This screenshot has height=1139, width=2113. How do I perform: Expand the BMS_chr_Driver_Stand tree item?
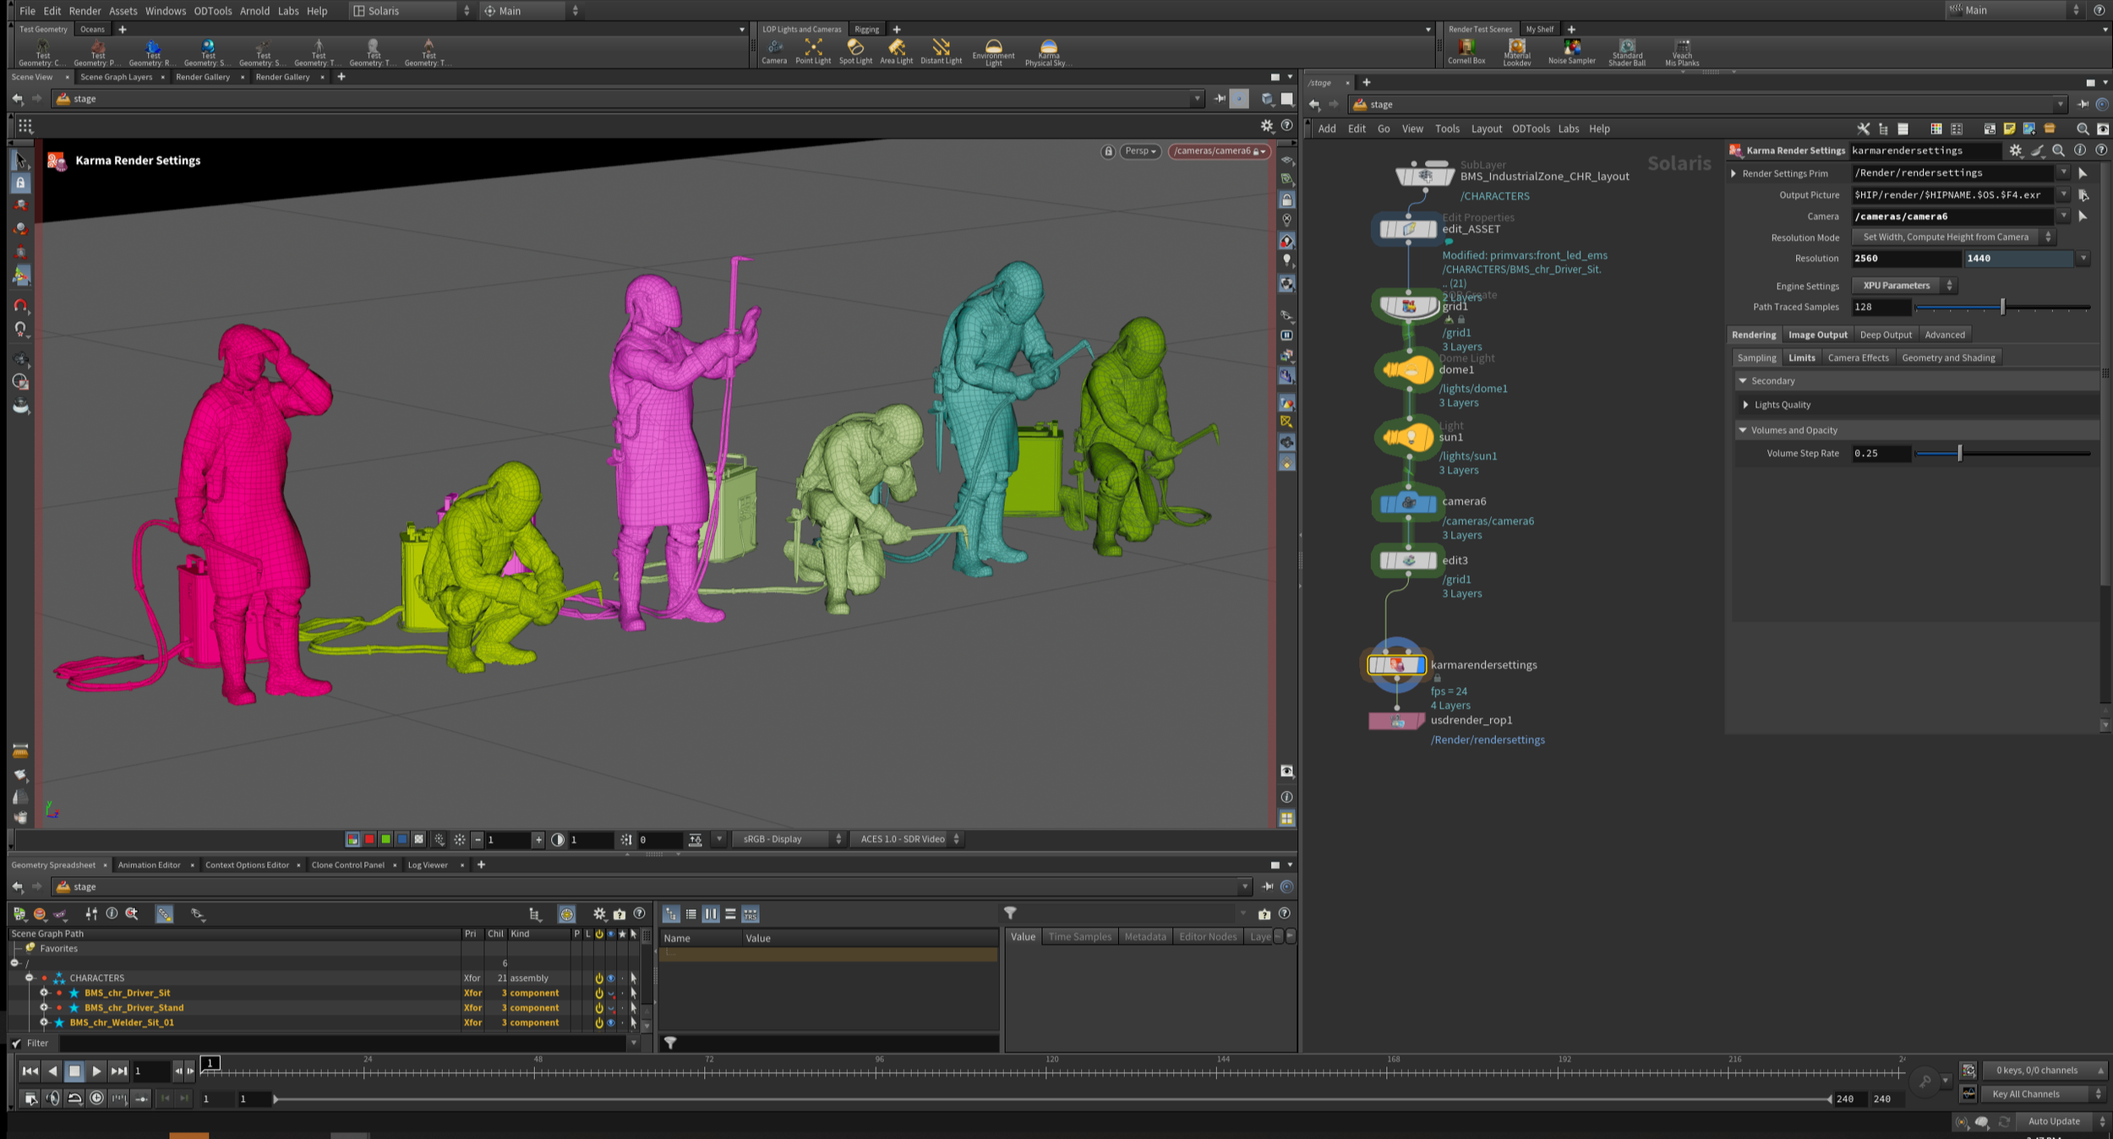(44, 1008)
